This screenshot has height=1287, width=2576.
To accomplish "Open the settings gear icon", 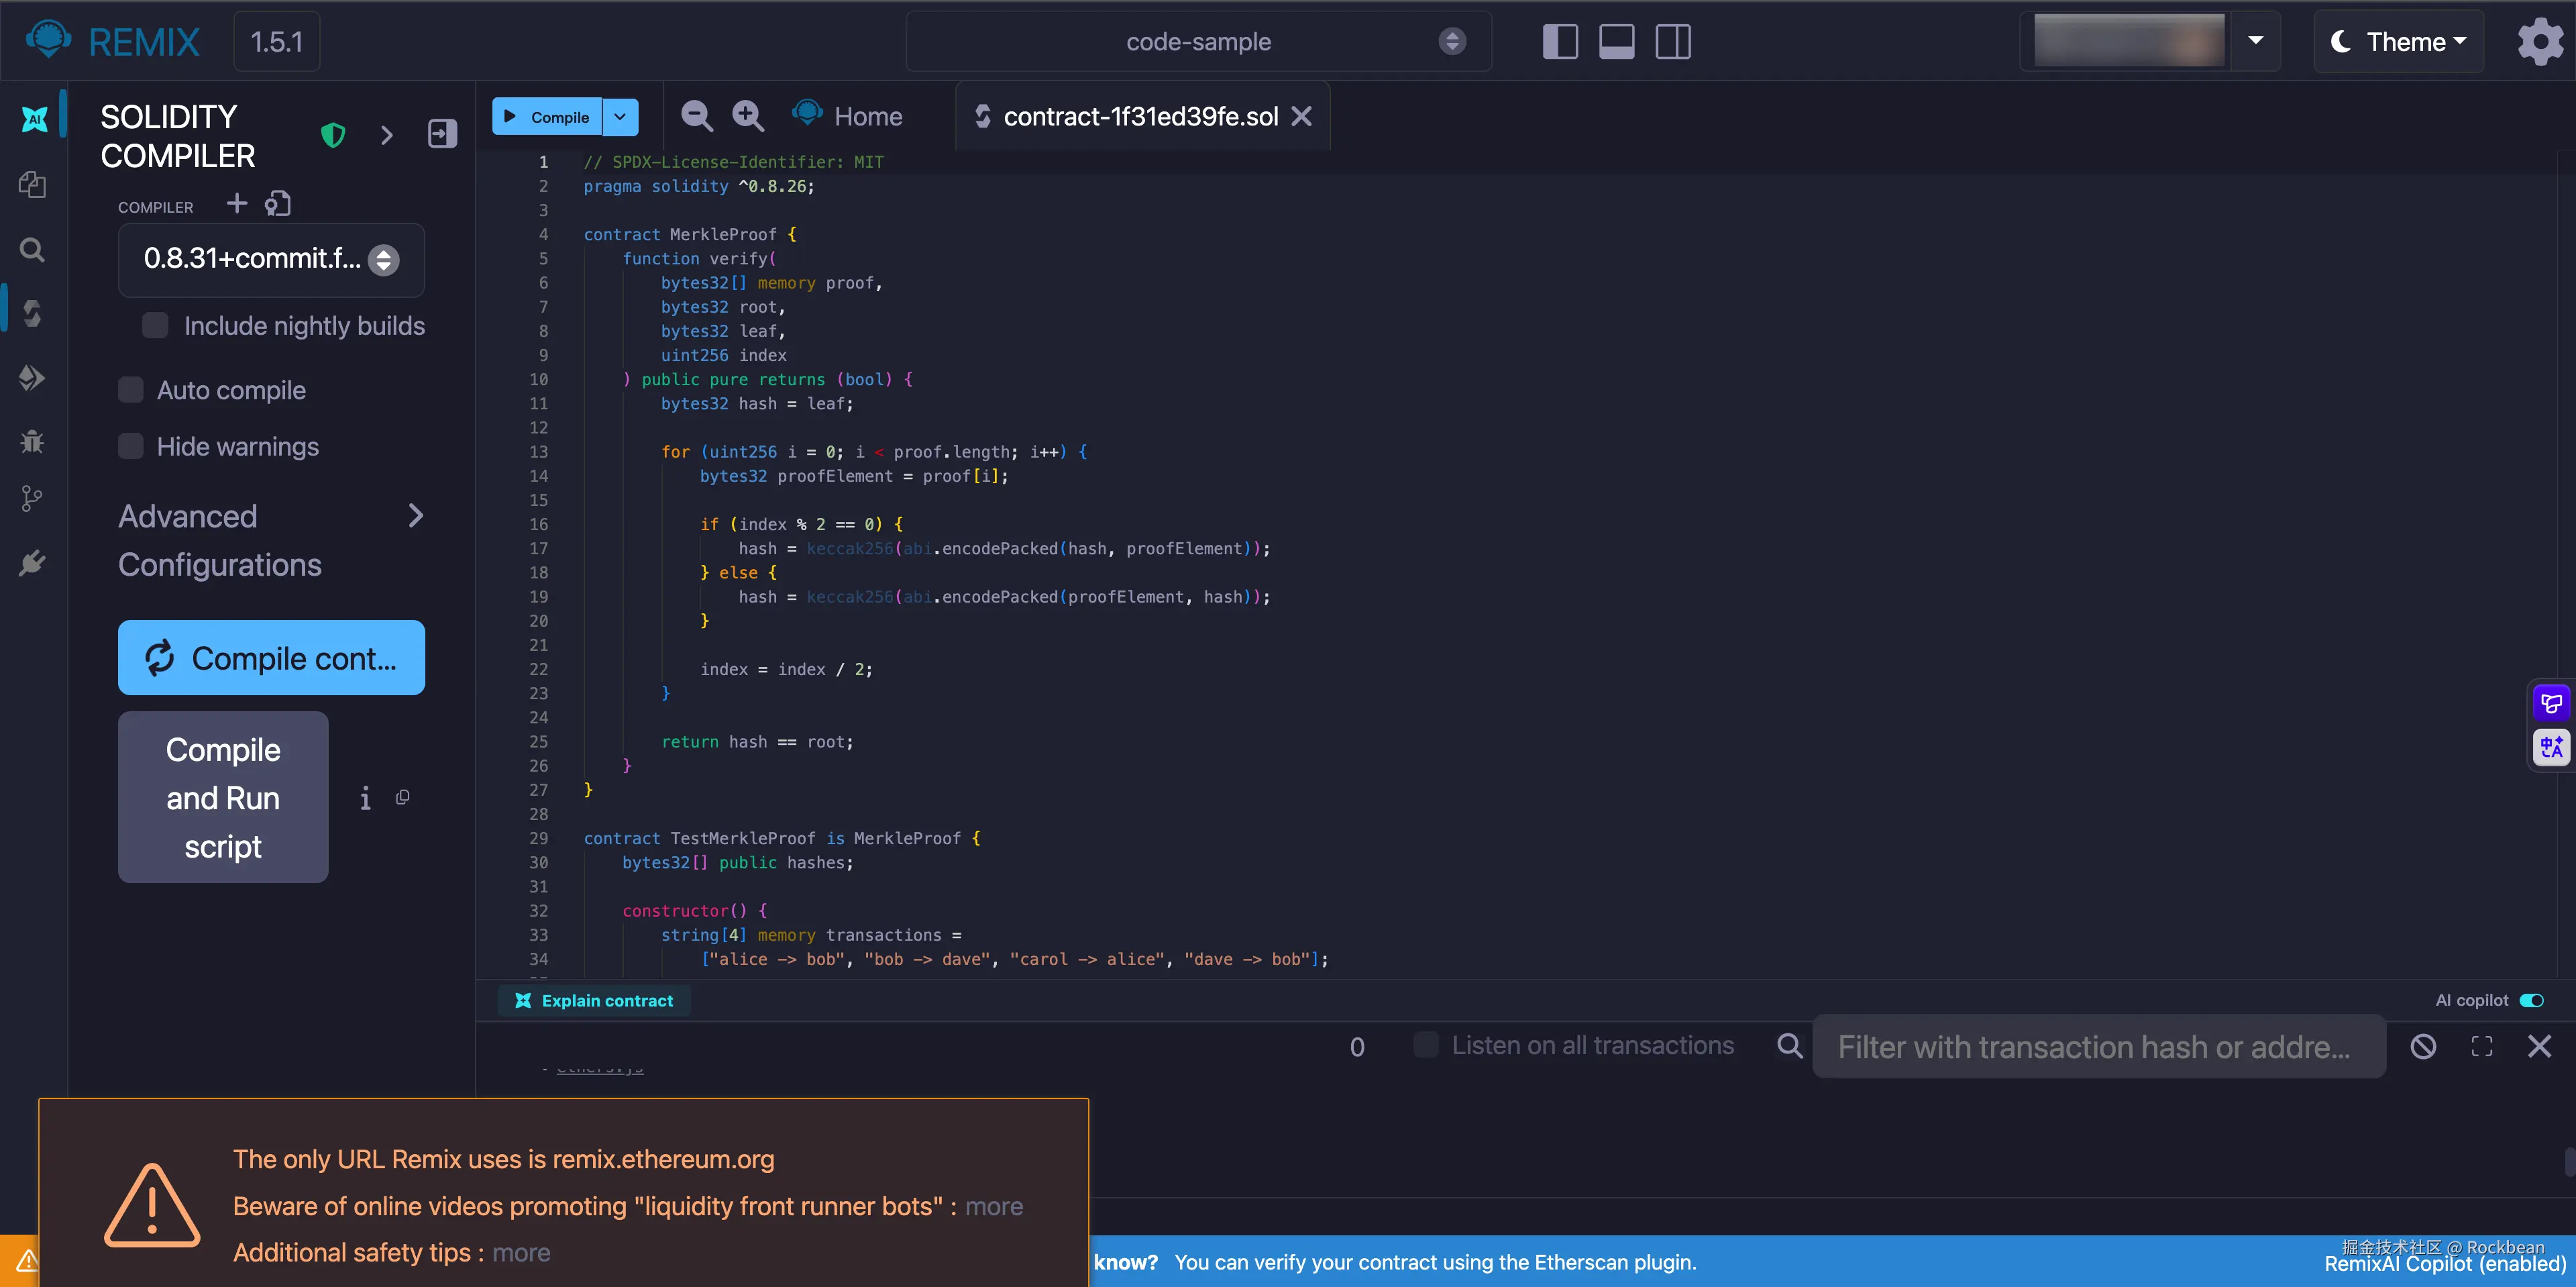I will pos(2539,42).
